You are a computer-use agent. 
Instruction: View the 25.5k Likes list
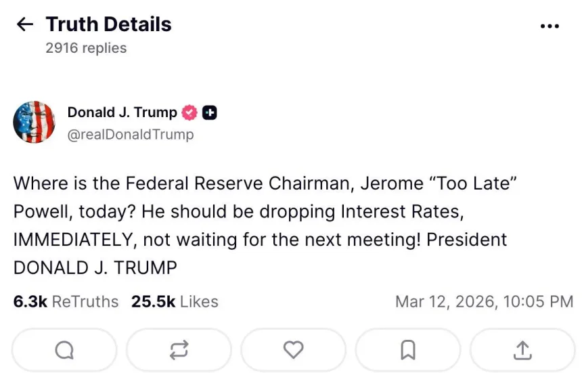pyautogui.click(x=175, y=301)
